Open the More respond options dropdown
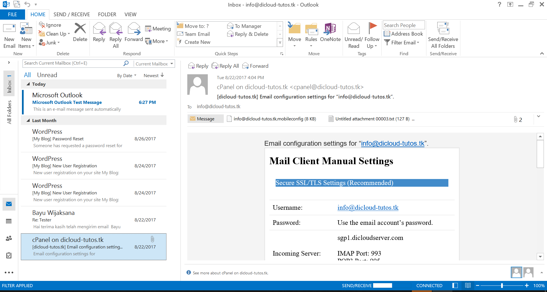The image size is (547, 292). tap(156, 41)
